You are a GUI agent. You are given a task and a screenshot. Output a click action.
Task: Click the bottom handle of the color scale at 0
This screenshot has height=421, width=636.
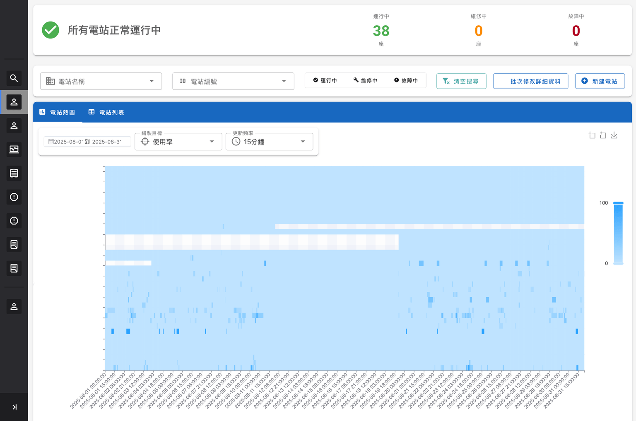(618, 263)
